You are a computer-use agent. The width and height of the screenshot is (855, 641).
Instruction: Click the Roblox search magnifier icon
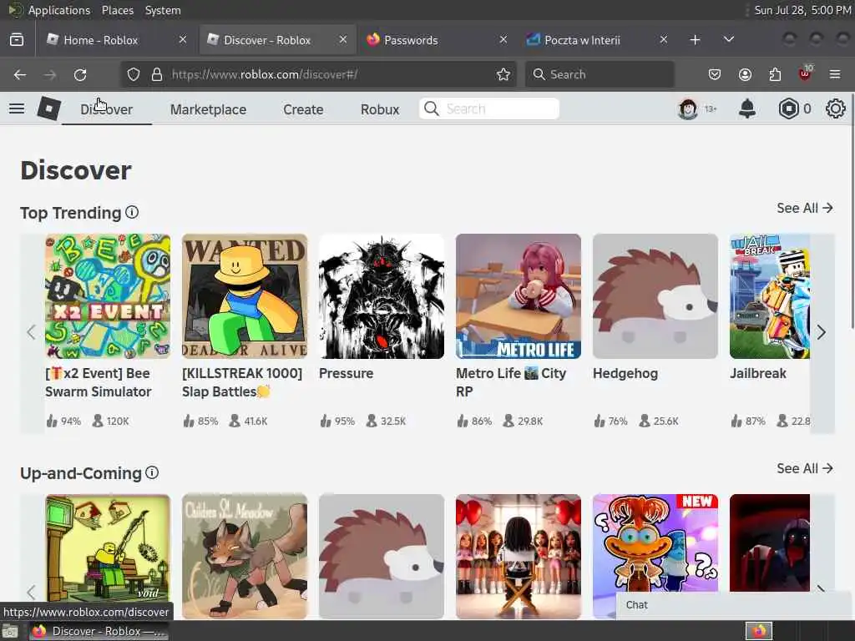coord(432,109)
